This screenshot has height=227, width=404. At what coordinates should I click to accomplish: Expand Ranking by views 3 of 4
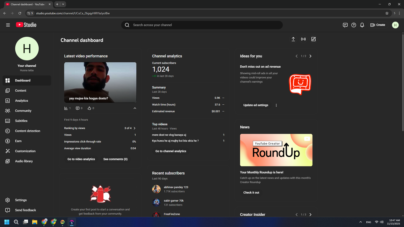tap(134, 128)
